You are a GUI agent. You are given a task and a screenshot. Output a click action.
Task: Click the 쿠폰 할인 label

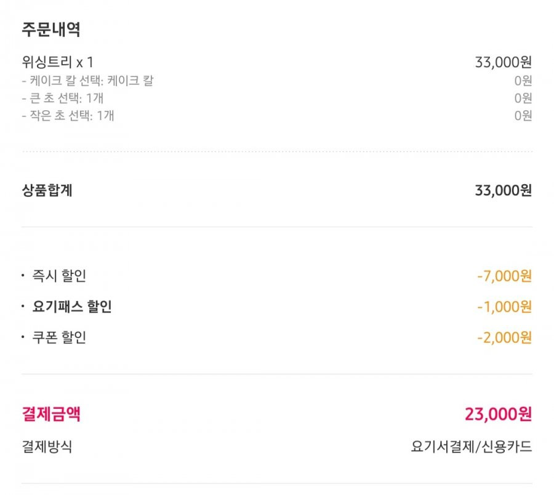[59, 337]
